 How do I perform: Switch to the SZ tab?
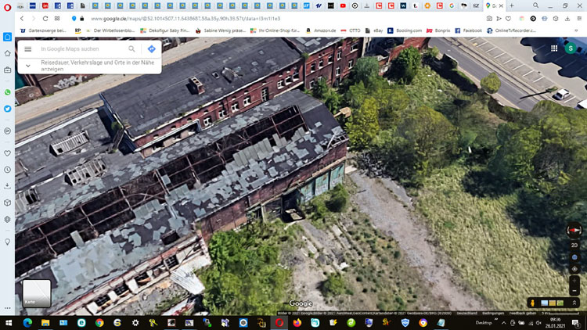click(x=476, y=6)
